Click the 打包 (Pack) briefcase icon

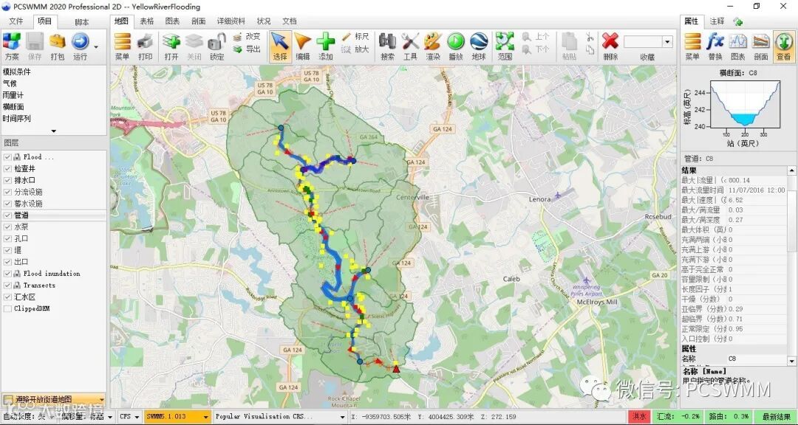(x=58, y=46)
